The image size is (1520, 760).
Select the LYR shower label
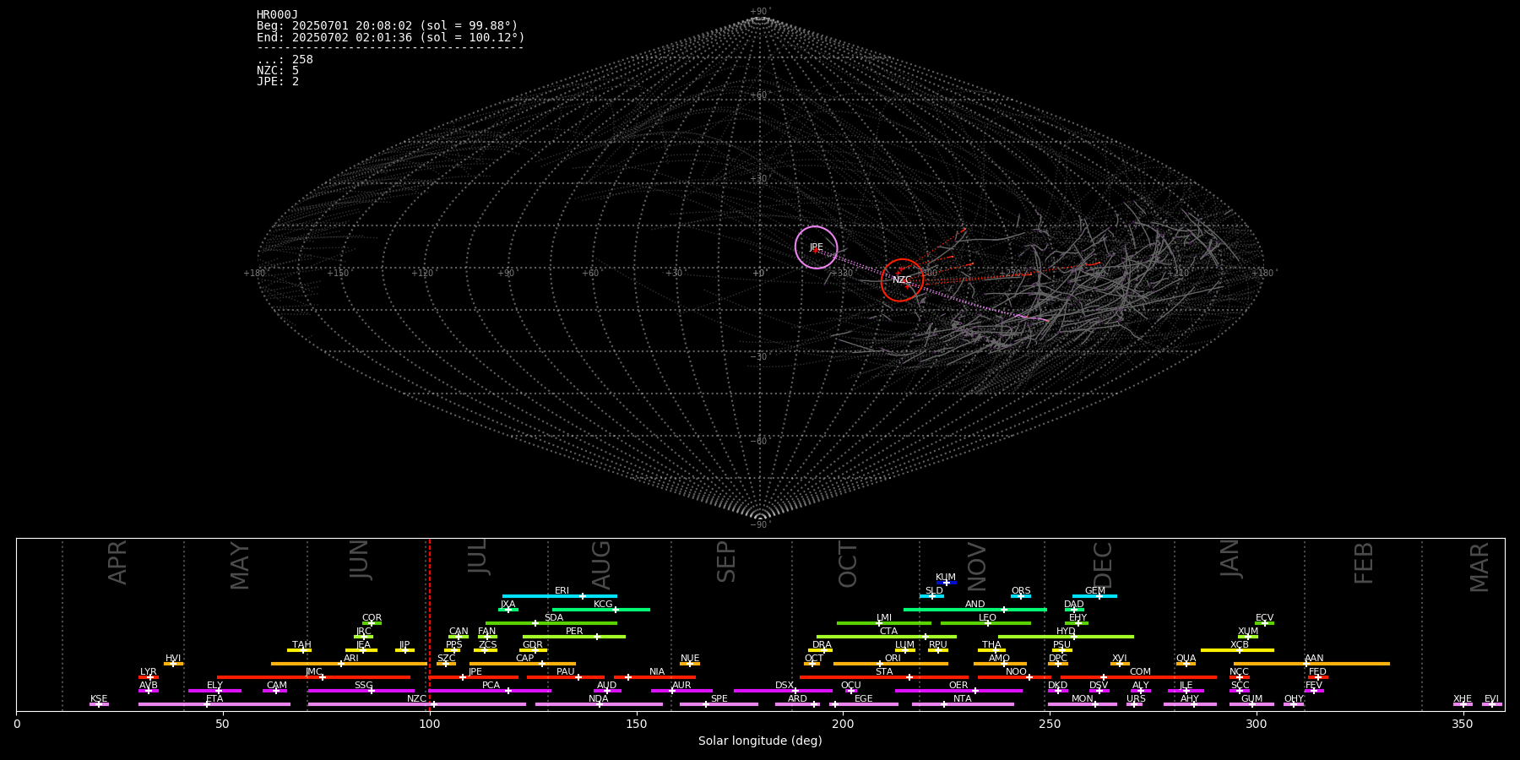tap(149, 672)
